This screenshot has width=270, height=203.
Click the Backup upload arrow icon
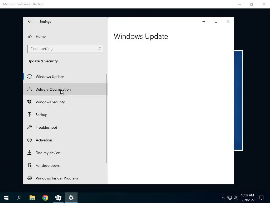tap(29, 114)
